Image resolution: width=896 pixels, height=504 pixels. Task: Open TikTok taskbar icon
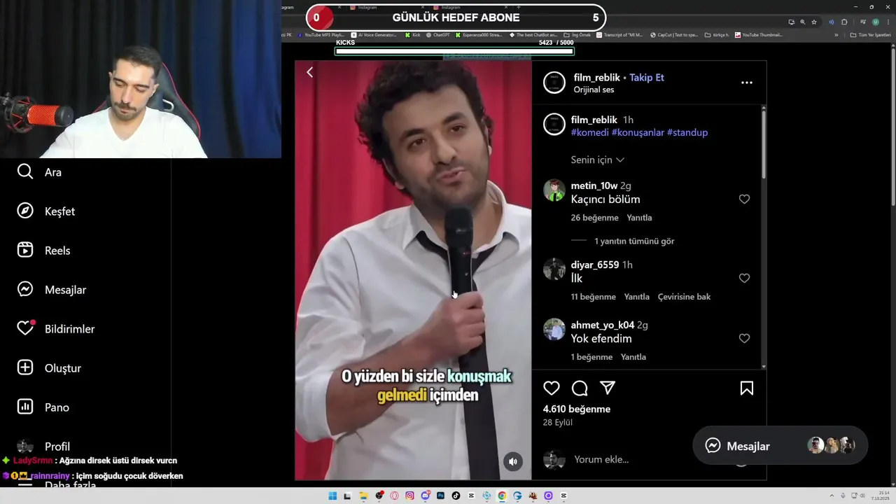tap(456, 496)
